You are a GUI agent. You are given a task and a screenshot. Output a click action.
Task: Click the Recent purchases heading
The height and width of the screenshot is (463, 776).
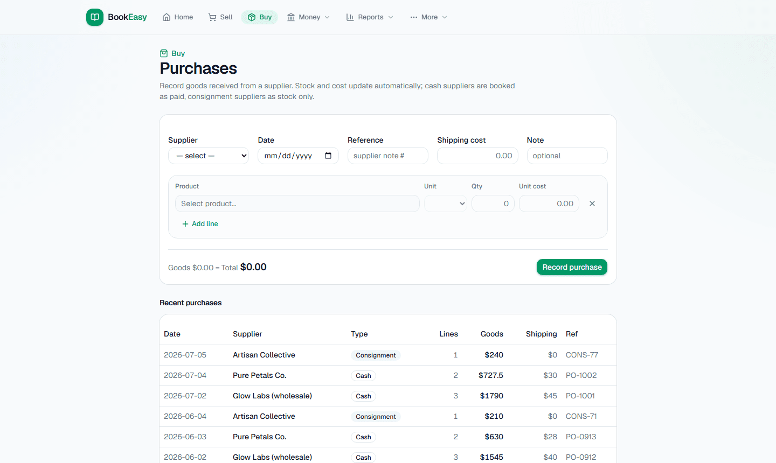click(x=191, y=303)
